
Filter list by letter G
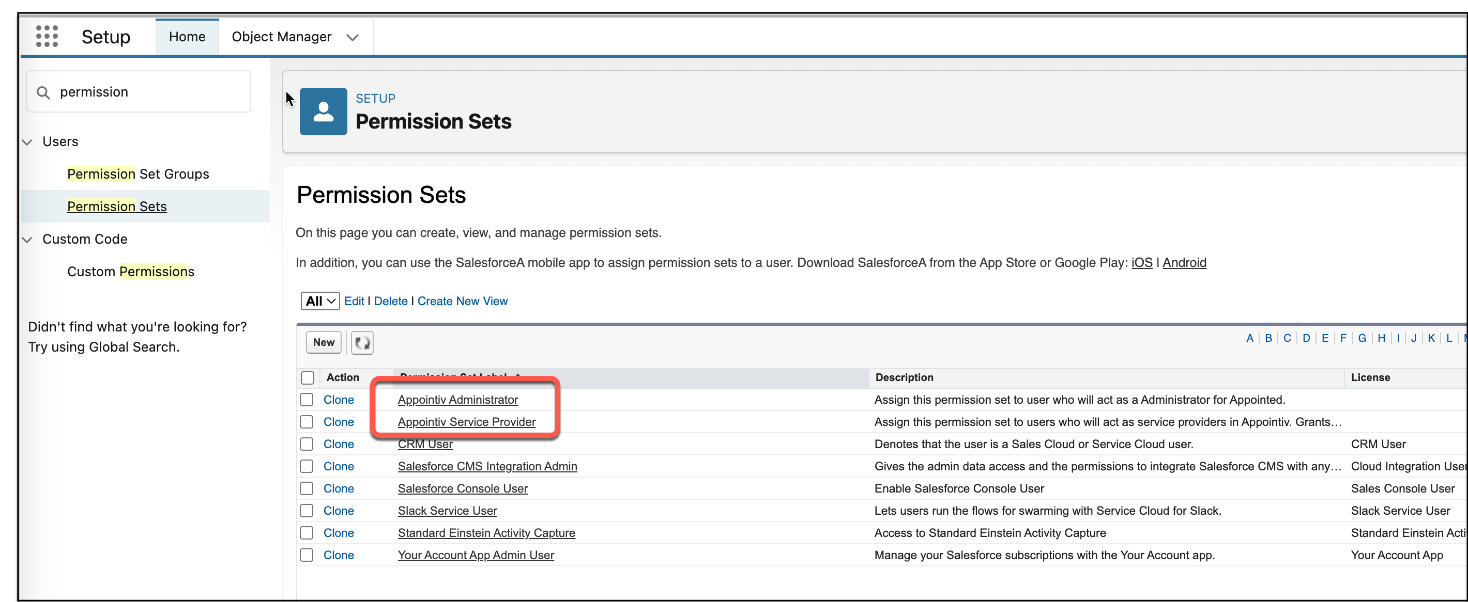click(1362, 339)
